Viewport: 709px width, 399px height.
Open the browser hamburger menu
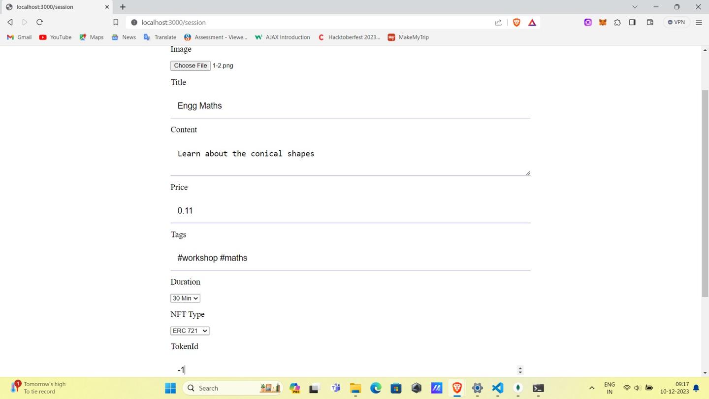[699, 22]
